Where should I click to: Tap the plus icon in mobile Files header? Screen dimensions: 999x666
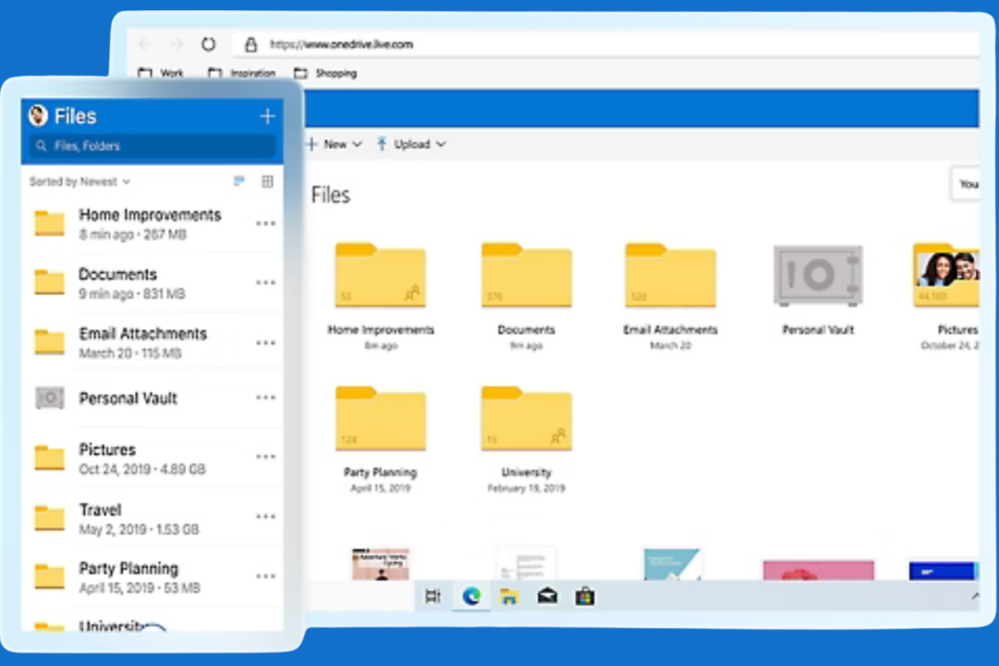click(x=267, y=116)
